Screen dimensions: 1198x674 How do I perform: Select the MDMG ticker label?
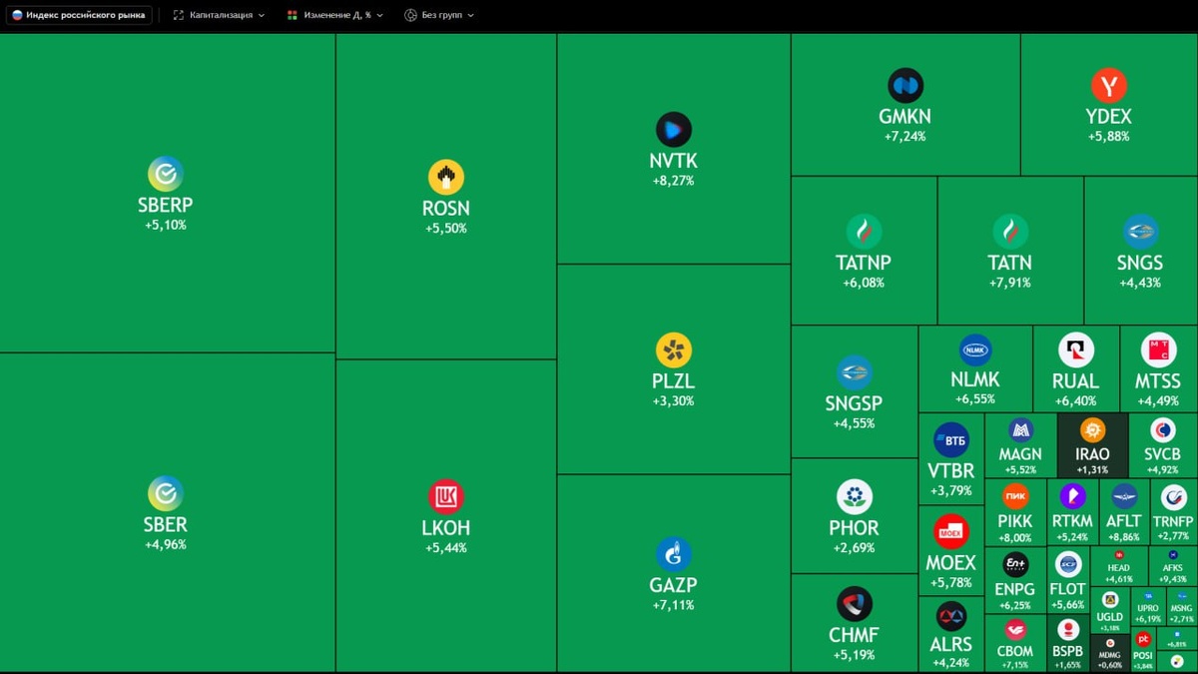1110,656
